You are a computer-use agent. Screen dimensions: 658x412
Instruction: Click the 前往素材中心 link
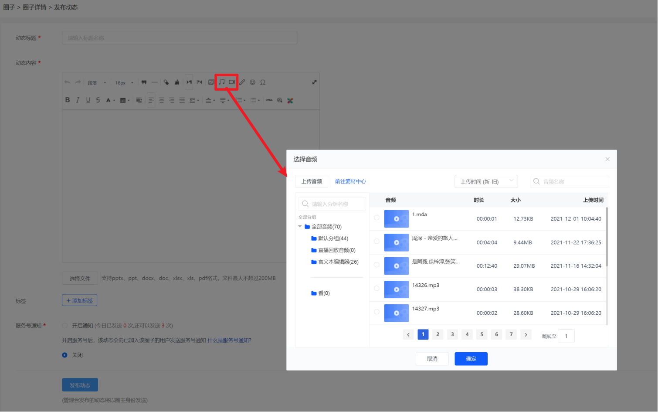point(350,181)
